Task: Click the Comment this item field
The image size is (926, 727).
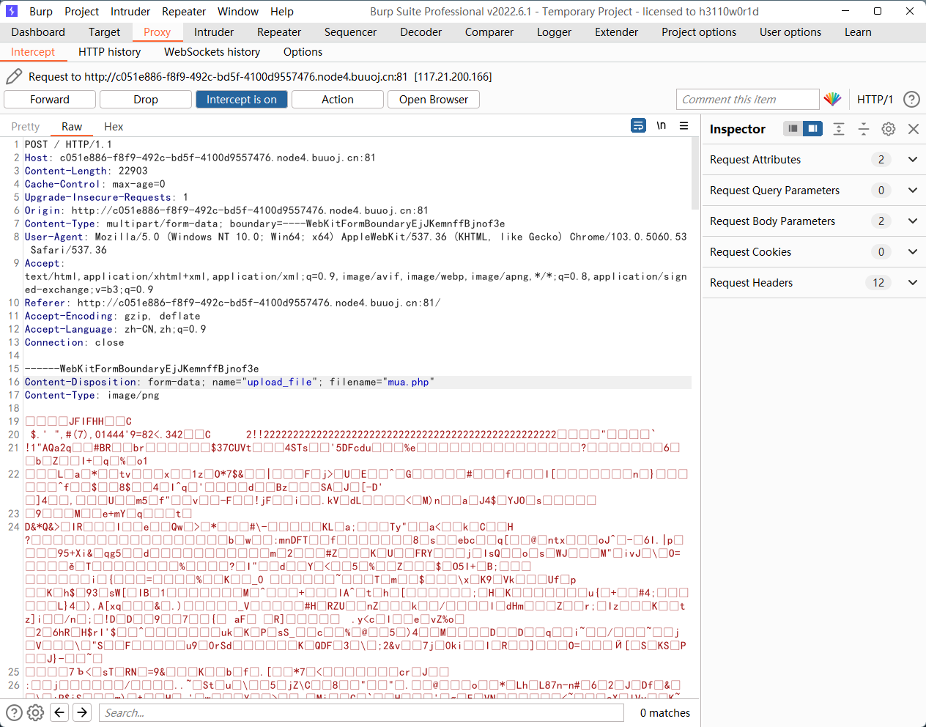Action: point(747,99)
